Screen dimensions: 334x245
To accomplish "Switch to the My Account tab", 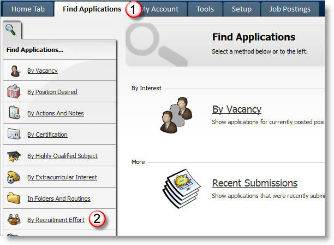I will click(160, 9).
